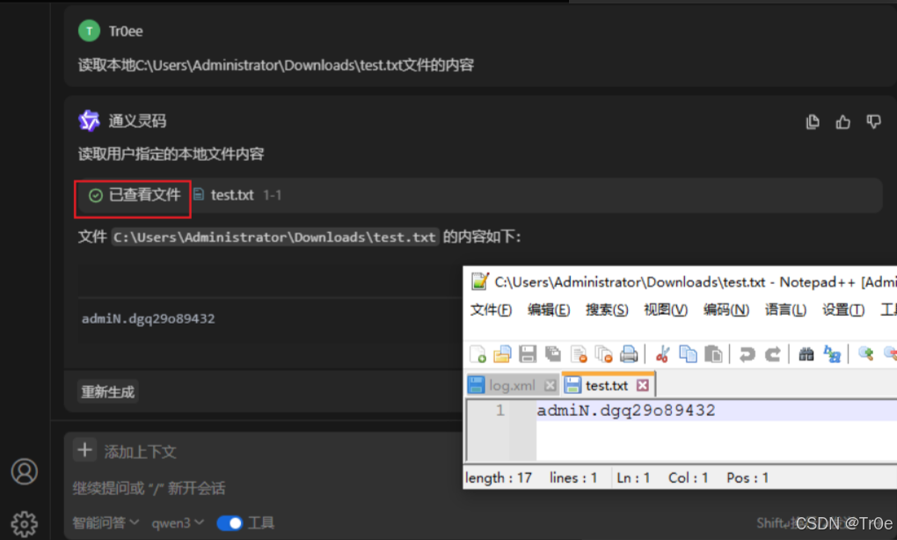Copy the 通义灵码 response
Viewport: 897px width, 540px height.
coord(813,122)
